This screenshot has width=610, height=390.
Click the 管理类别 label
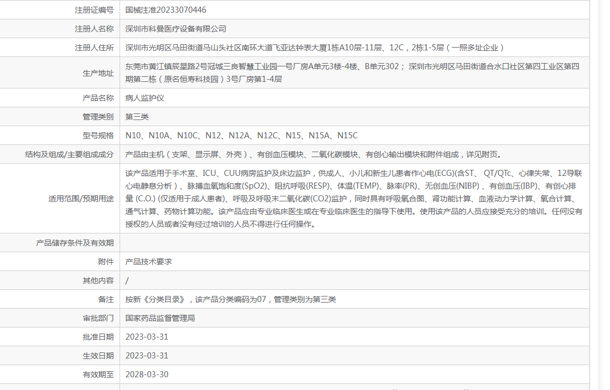point(98,117)
